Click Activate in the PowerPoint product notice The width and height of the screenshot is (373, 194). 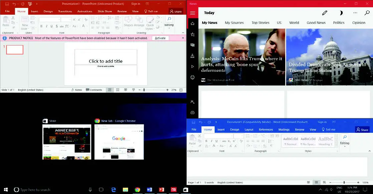160,38
